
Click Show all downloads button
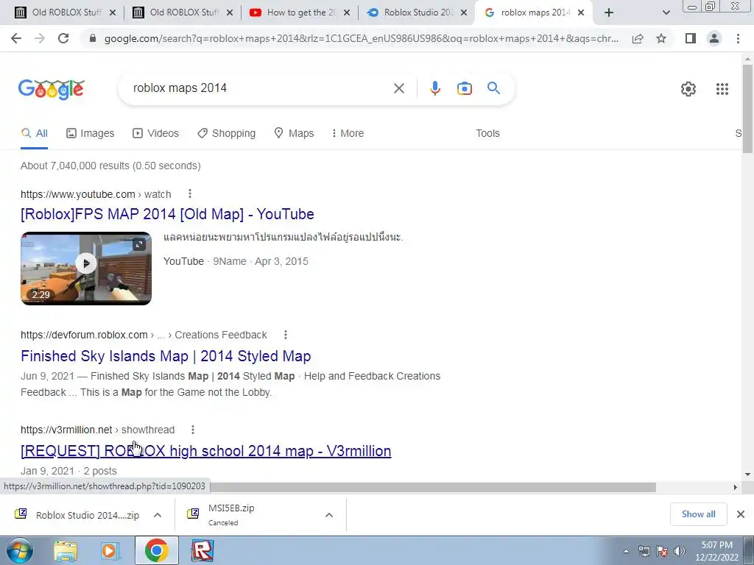coord(698,514)
